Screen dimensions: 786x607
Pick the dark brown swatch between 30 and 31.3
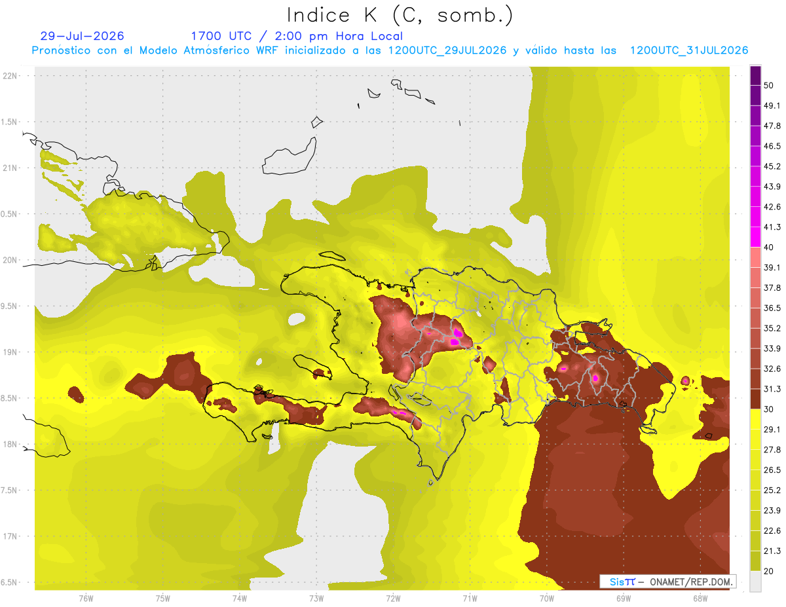click(x=755, y=399)
